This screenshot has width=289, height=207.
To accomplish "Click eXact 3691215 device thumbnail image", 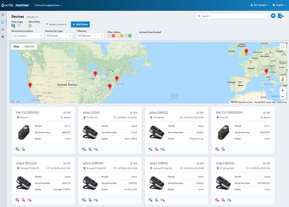I will point(23,183).
